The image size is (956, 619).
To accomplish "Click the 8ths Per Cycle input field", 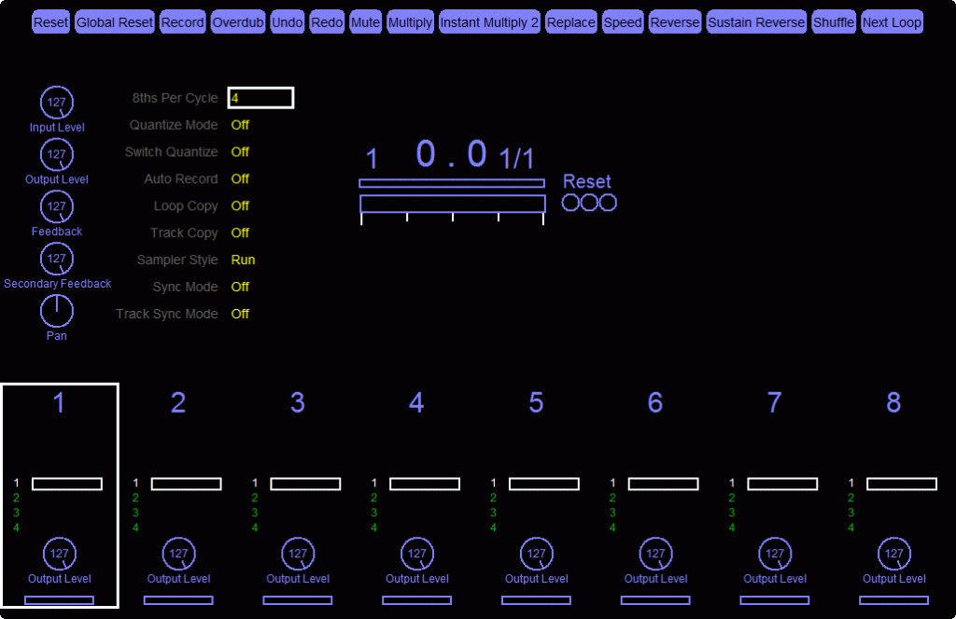I will click(x=260, y=98).
